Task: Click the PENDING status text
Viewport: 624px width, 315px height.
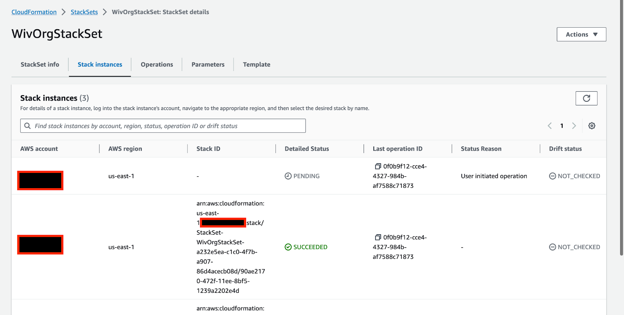Action: point(307,176)
